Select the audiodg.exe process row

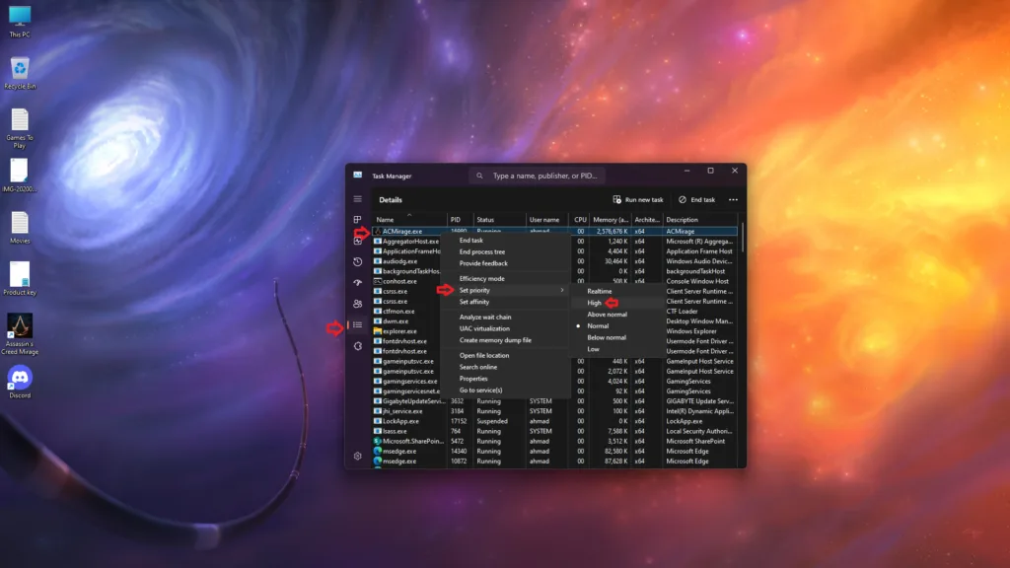point(555,261)
